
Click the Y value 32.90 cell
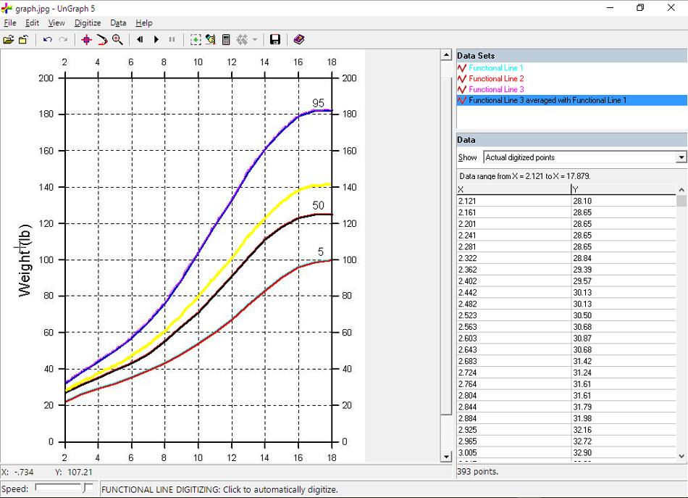point(624,452)
